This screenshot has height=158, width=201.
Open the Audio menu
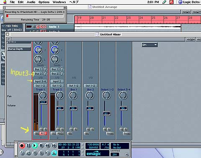31,2
